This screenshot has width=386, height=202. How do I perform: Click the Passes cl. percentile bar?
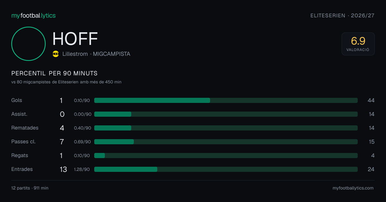tap(226, 142)
